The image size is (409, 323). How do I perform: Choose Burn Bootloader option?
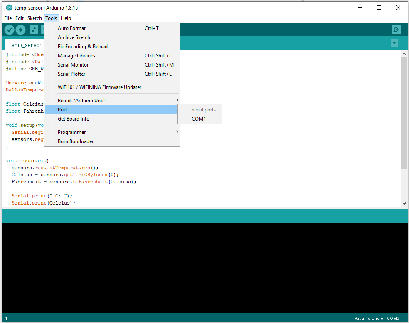pyautogui.click(x=76, y=141)
